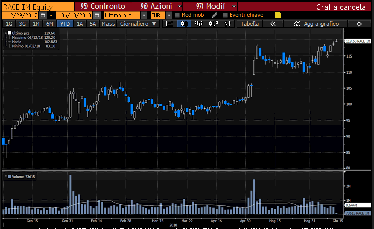Screen dimensions: 374x229
Task: Enable the Eventi chiave checkbox
Action: point(225,15)
